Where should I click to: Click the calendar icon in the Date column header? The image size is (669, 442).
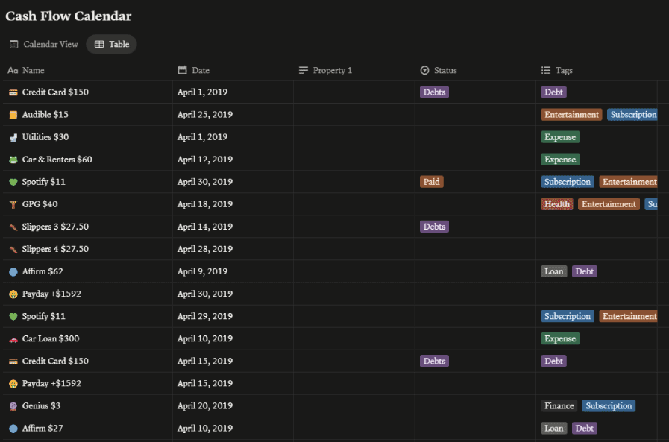coord(180,70)
